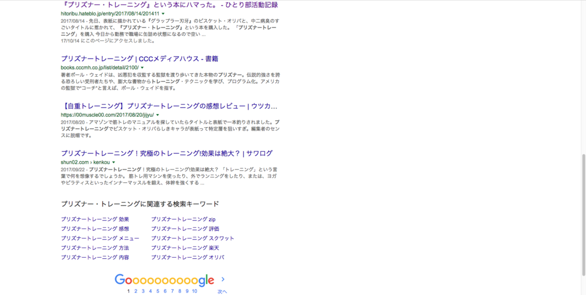This screenshot has width=586, height=295.
Task: Search related keyword プリズナートレーニング 評価
Action: tap(185, 229)
